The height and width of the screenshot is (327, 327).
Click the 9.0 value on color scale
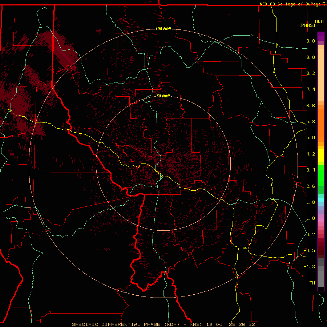[x=311, y=57]
